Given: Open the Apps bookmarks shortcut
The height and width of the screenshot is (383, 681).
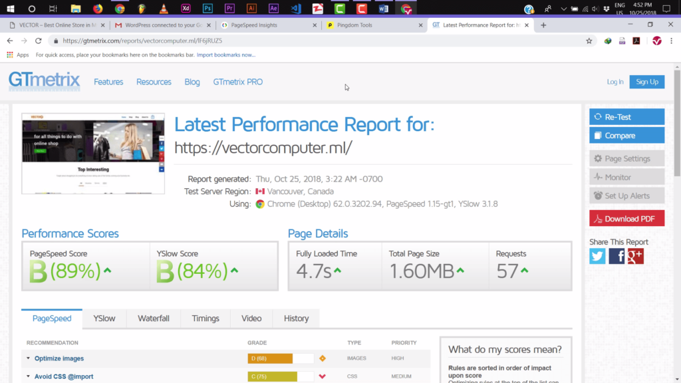Looking at the screenshot, I should (x=18, y=55).
